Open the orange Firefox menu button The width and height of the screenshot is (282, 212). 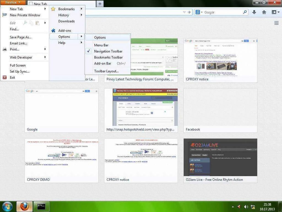pyautogui.click(x=13, y=2)
